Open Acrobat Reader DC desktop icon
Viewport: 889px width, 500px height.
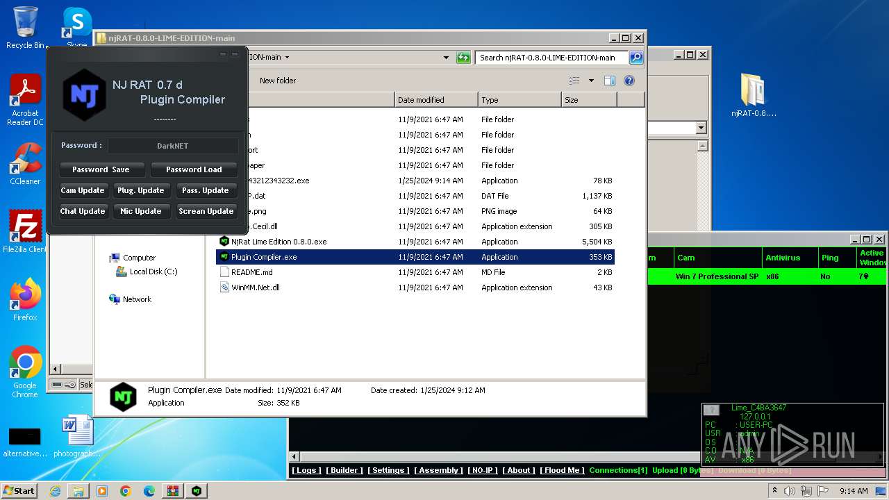25,100
